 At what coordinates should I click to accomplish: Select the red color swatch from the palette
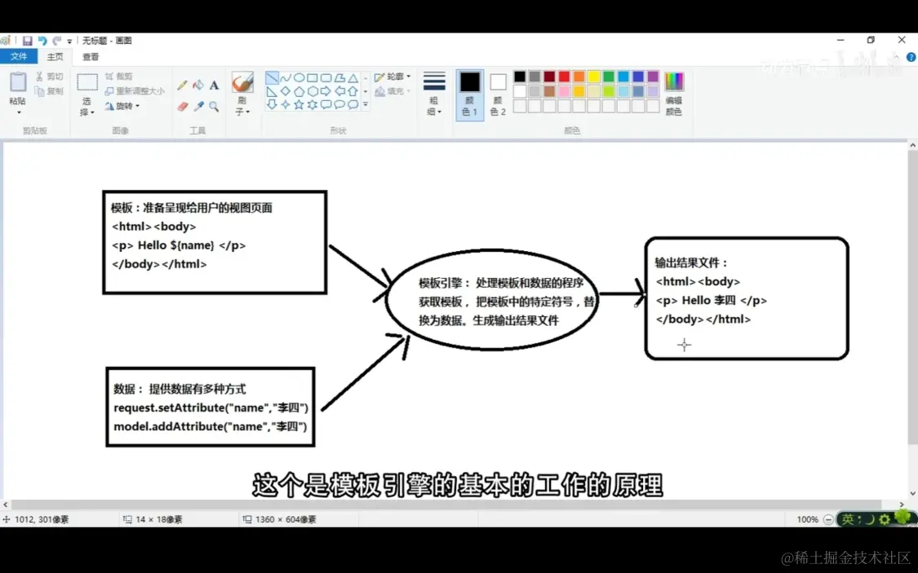pyautogui.click(x=565, y=75)
